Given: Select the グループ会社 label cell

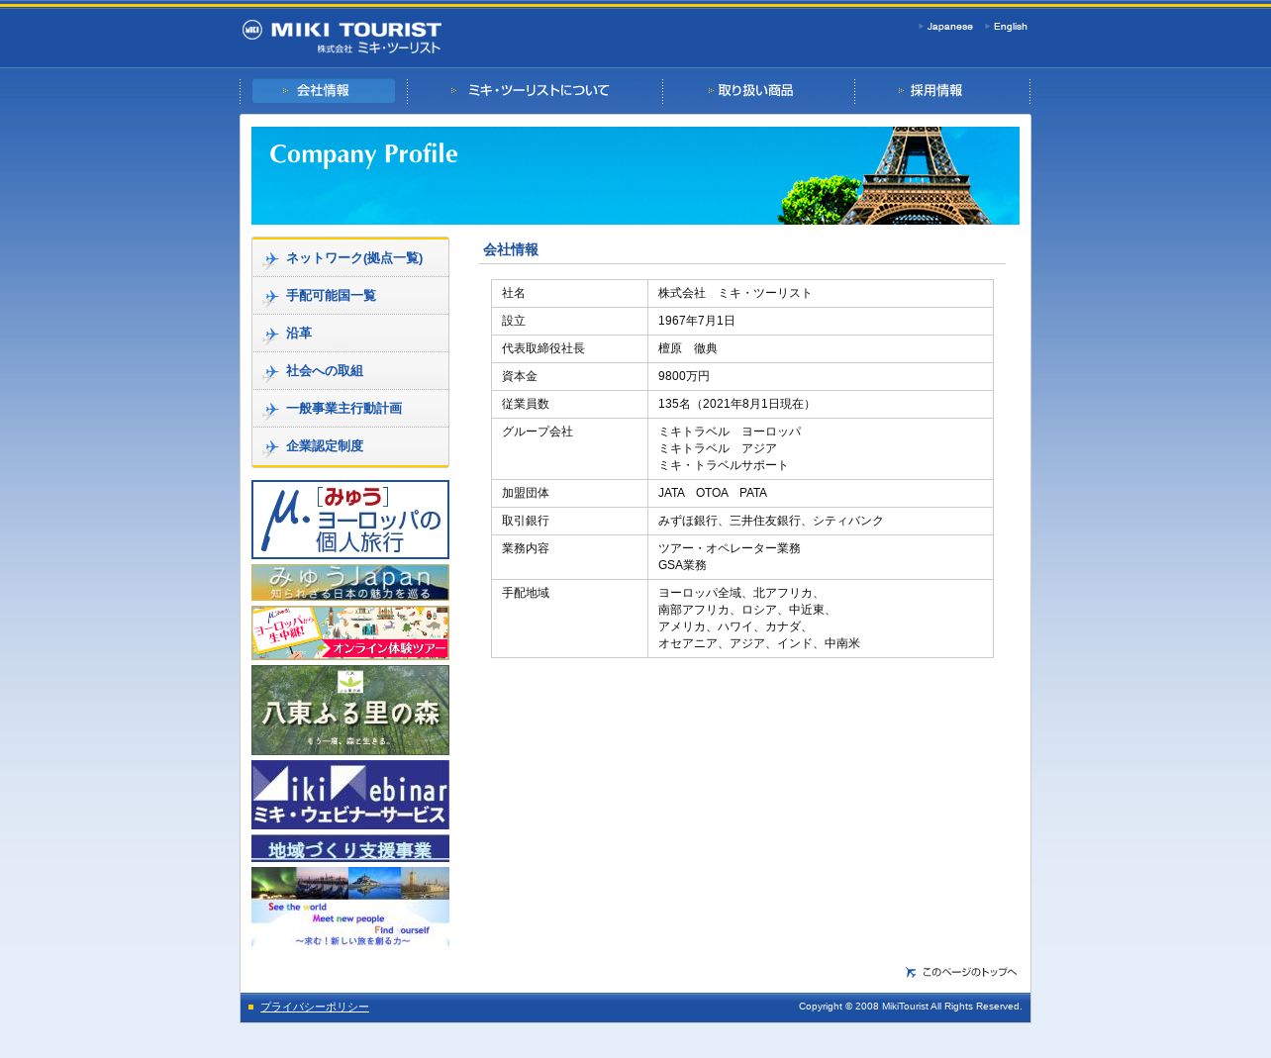Looking at the screenshot, I should coord(570,448).
